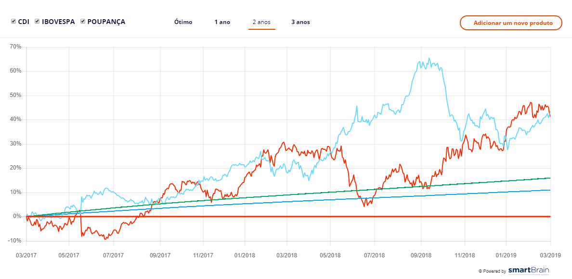Disable the POUPANÇA checkbox
572x279 pixels.
(83, 22)
